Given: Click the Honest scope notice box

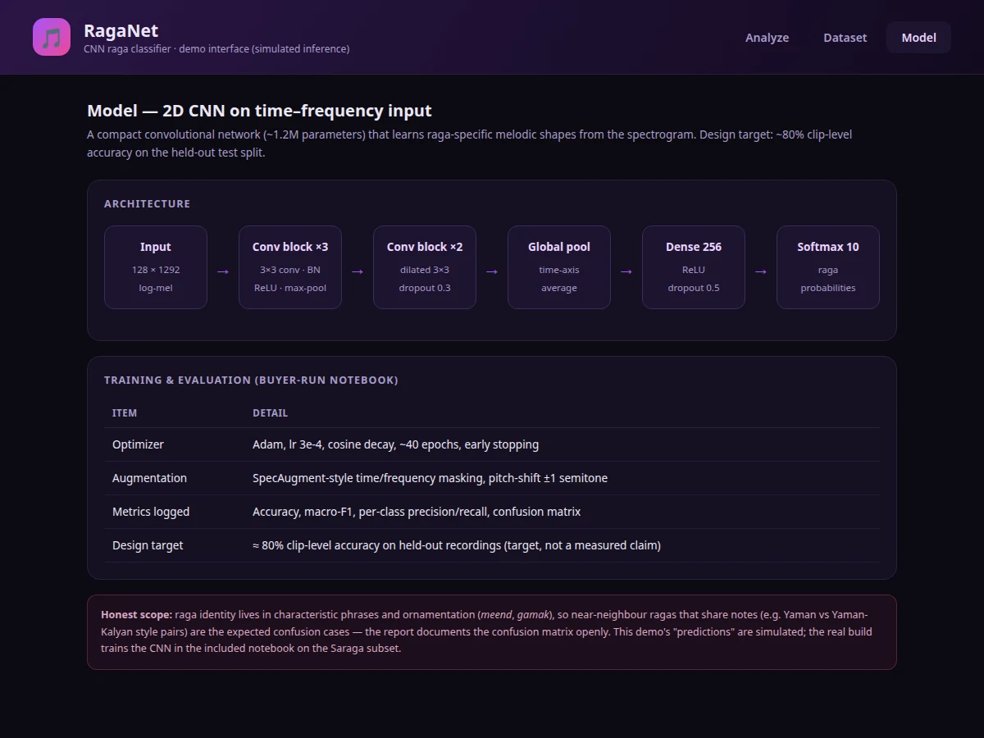Looking at the screenshot, I should tap(492, 632).
